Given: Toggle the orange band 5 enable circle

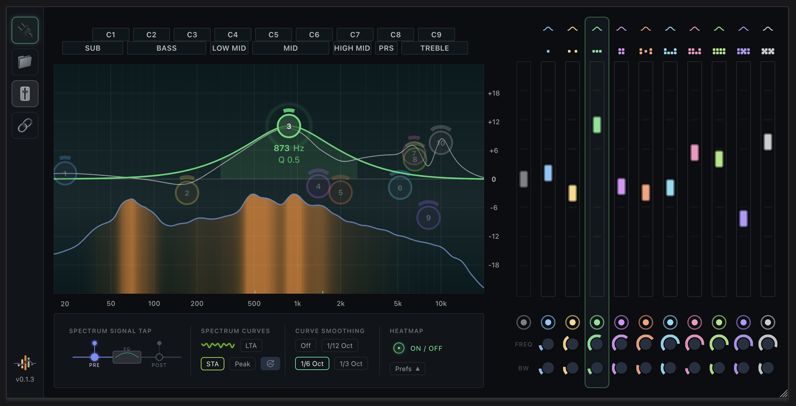Looking at the screenshot, I should [646, 322].
